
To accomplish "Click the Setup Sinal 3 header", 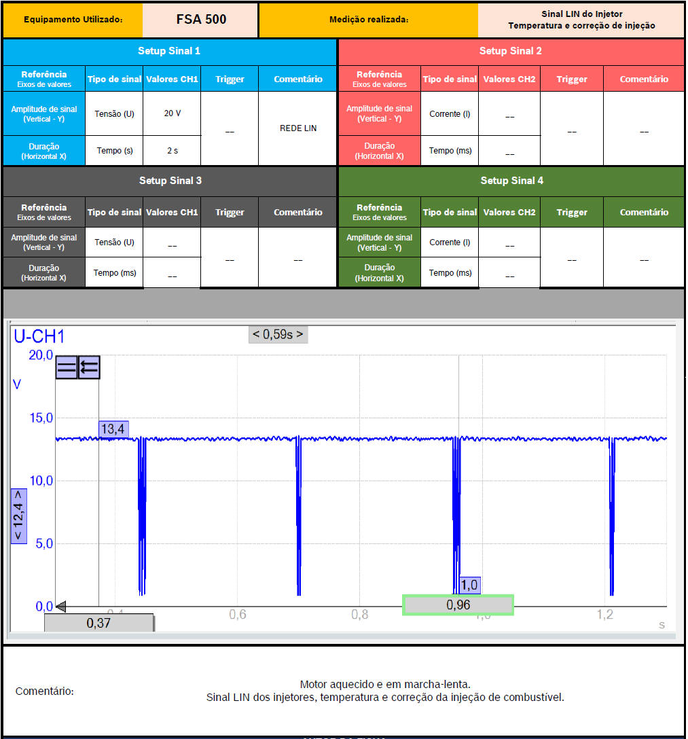I will (170, 181).
